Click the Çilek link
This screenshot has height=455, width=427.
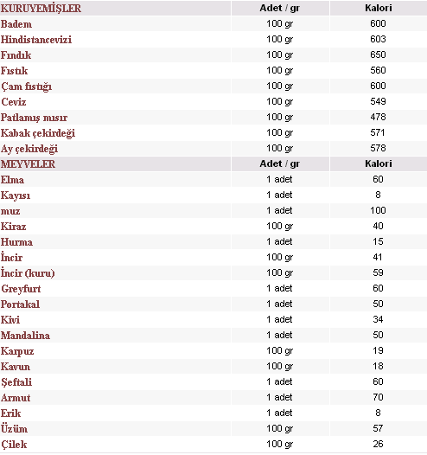click(14, 445)
